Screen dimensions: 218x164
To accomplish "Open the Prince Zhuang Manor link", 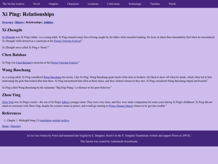I will tap(121, 106).
